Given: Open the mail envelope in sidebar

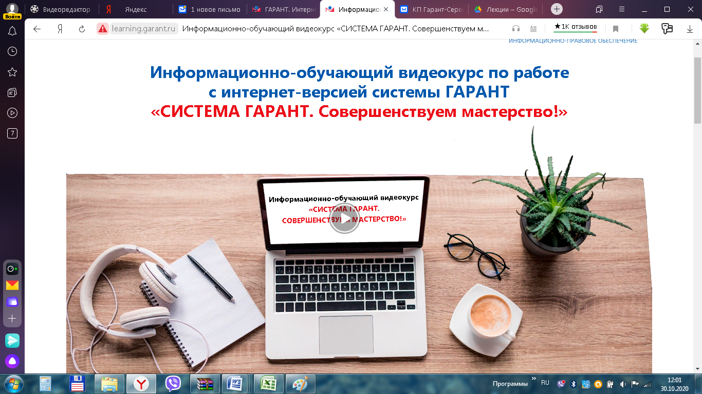Looking at the screenshot, I should pyautogui.click(x=12, y=285).
